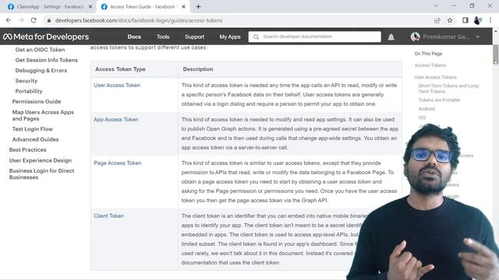The image size is (499, 280).
Task: Bookmark this page with the star icon
Action: [x=450, y=20]
